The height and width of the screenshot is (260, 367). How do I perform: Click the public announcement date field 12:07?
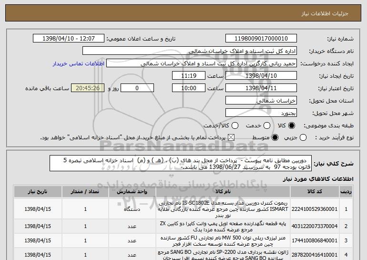pyautogui.click(x=69, y=39)
